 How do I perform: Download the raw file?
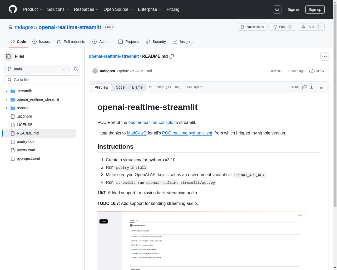click(x=311, y=87)
